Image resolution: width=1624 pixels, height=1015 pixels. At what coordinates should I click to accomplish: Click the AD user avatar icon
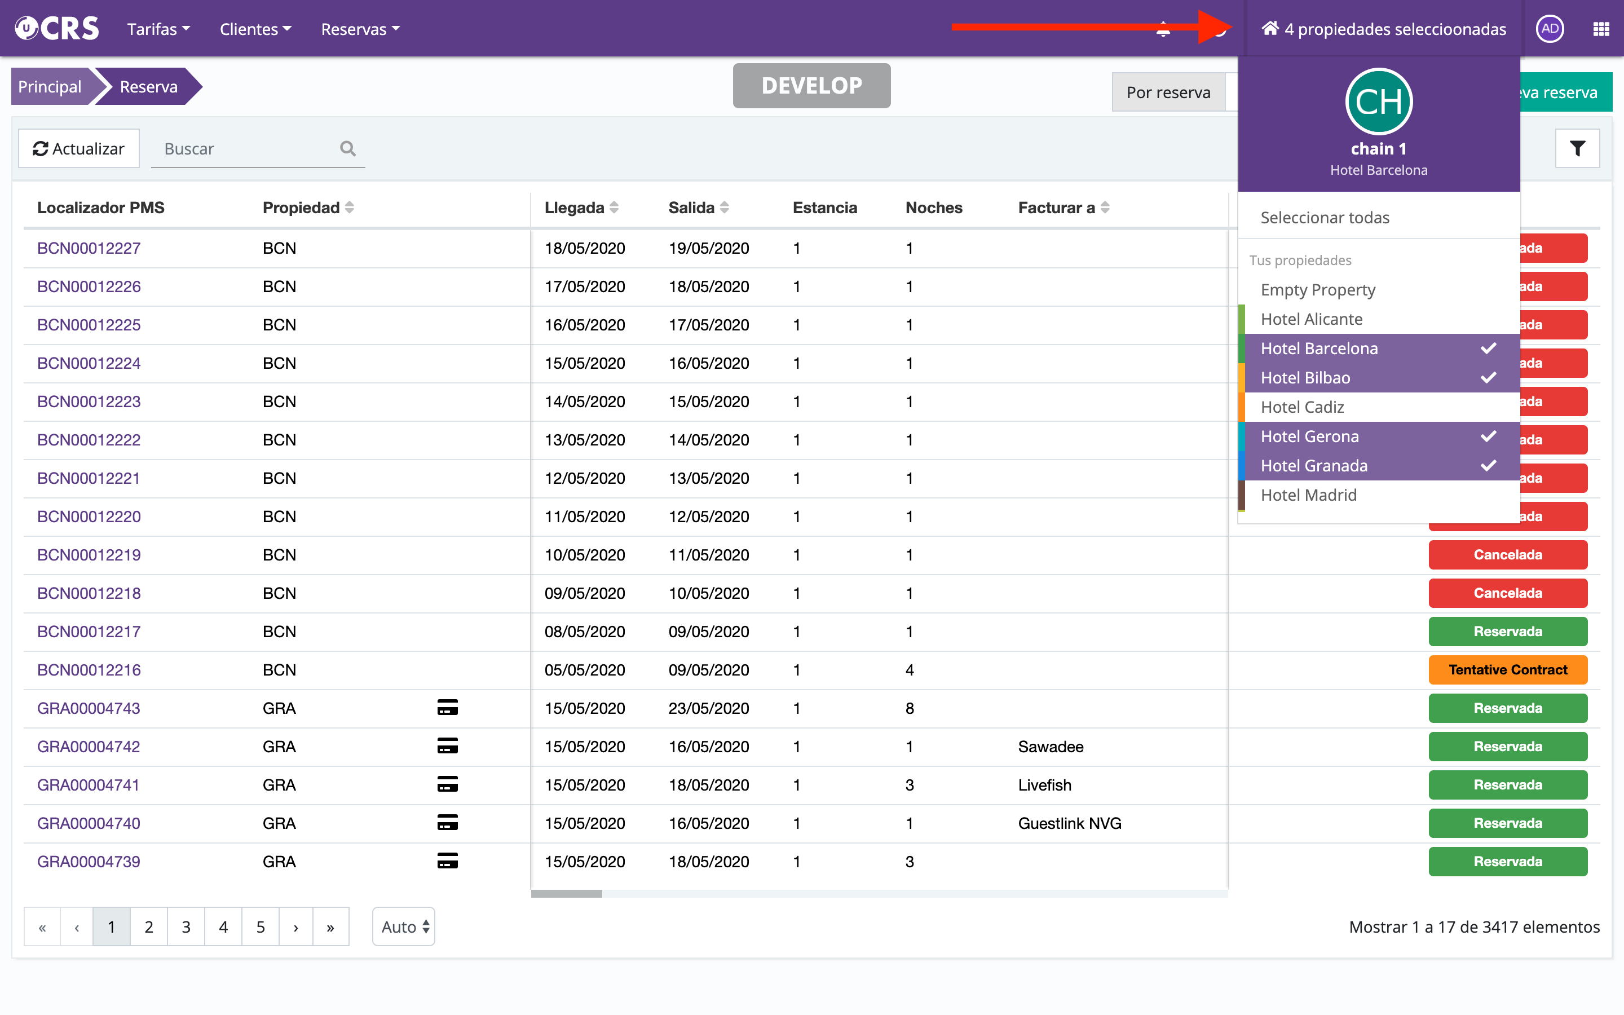click(x=1550, y=29)
